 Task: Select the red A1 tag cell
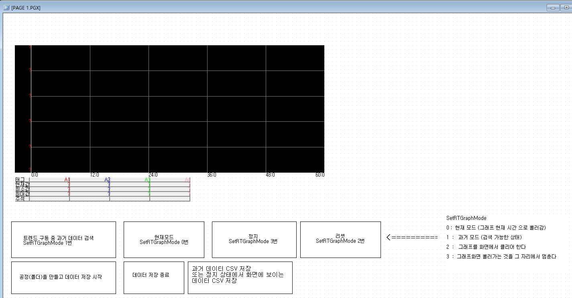pyautogui.click(x=50, y=180)
